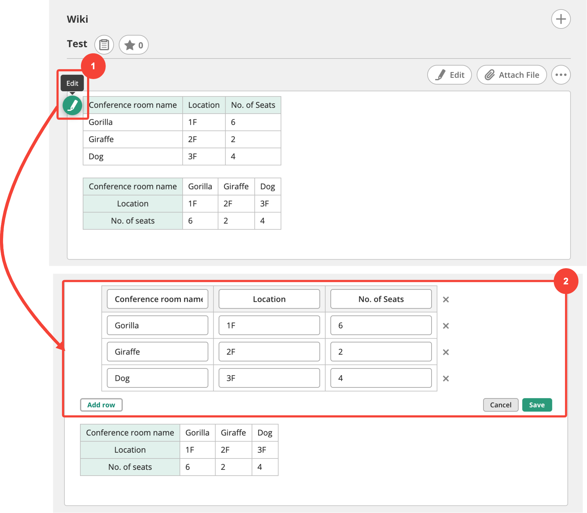Image resolution: width=587 pixels, height=513 pixels.
Task: Open the three-dots more options menu
Action: (x=561, y=75)
